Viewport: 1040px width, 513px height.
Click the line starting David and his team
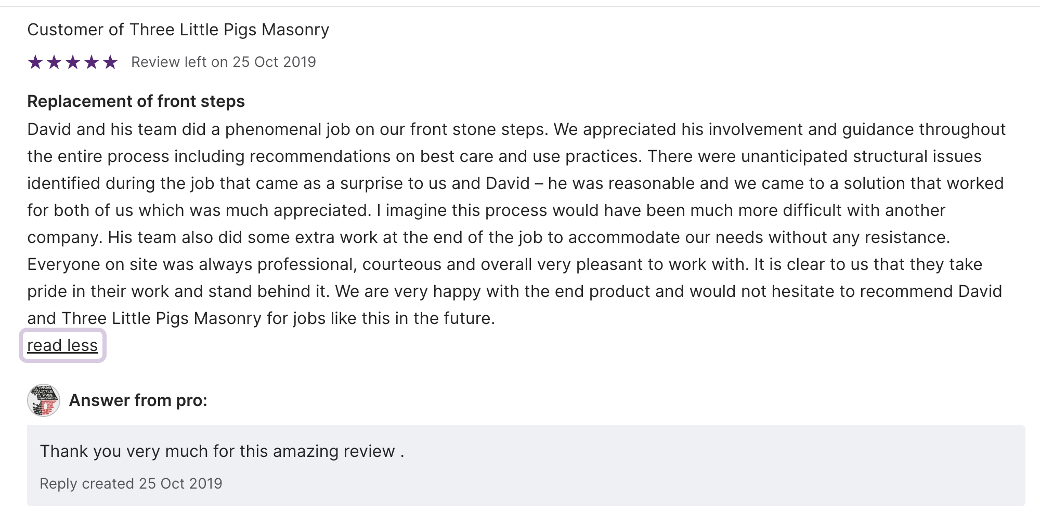516,129
